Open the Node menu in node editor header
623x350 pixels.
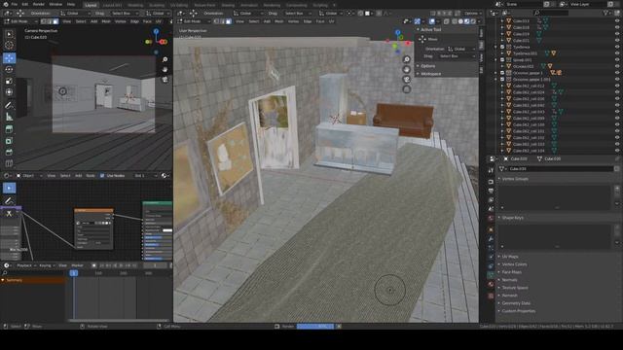(x=91, y=175)
